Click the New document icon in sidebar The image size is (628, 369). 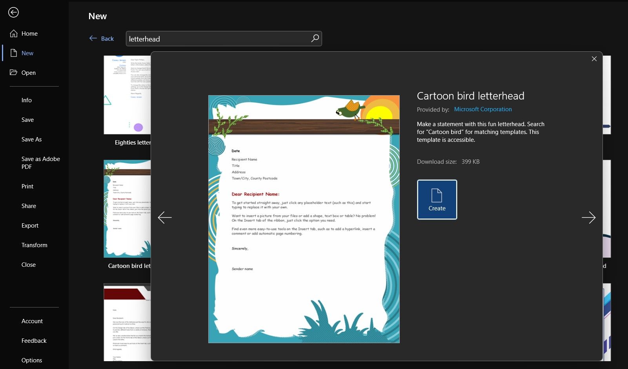click(x=14, y=53)
